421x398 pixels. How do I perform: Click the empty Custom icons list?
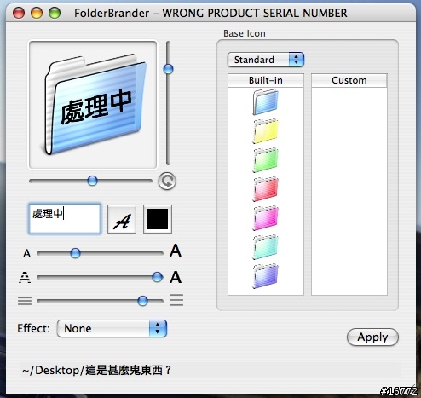[x=349, y=191]
